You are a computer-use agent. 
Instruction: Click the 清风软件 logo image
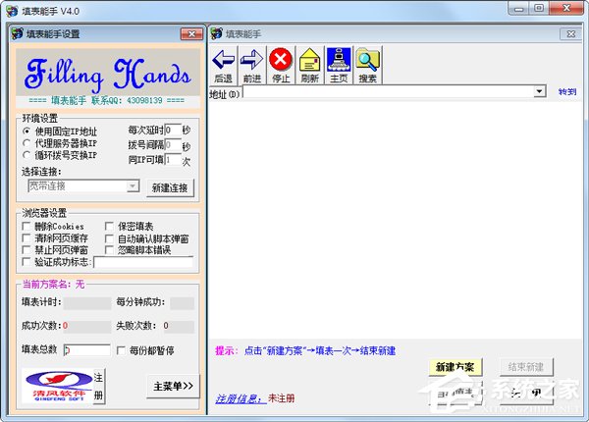point(58,386)
